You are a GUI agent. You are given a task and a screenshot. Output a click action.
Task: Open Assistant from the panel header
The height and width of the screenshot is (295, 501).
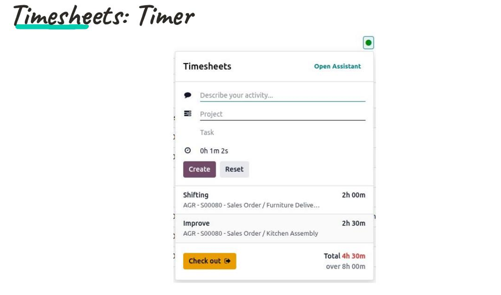[337, 66]
